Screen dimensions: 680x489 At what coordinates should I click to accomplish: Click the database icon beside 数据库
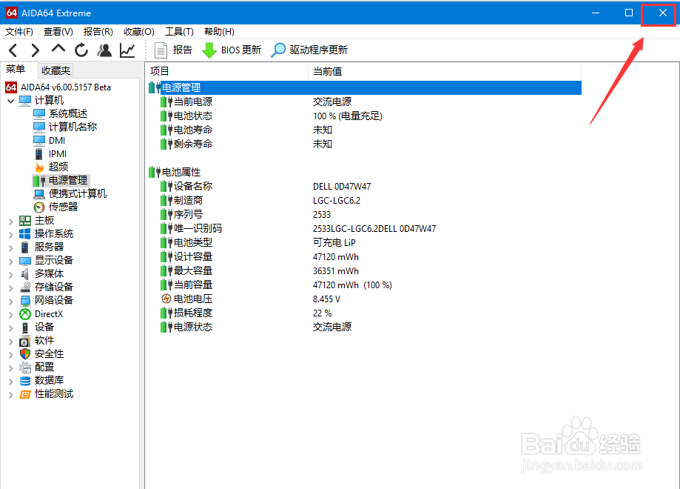click(x=25, y=381)
